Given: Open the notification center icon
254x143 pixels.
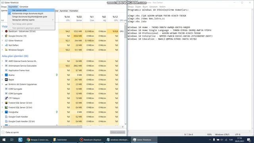Looking at the screenshot, I should [249, 139].
